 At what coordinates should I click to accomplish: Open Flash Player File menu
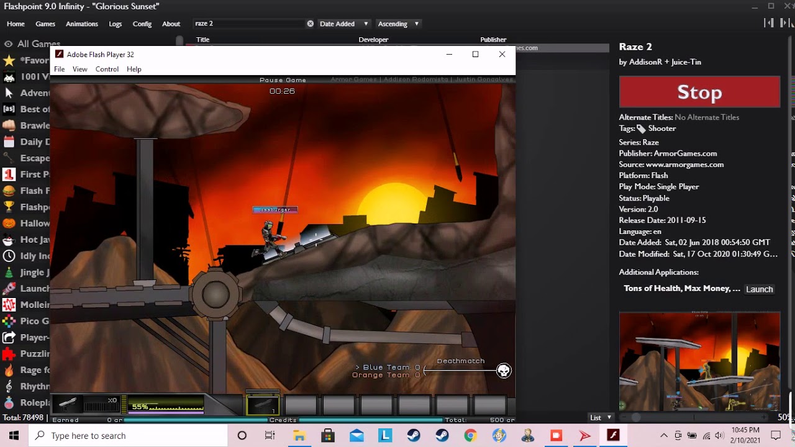[59, 69]
